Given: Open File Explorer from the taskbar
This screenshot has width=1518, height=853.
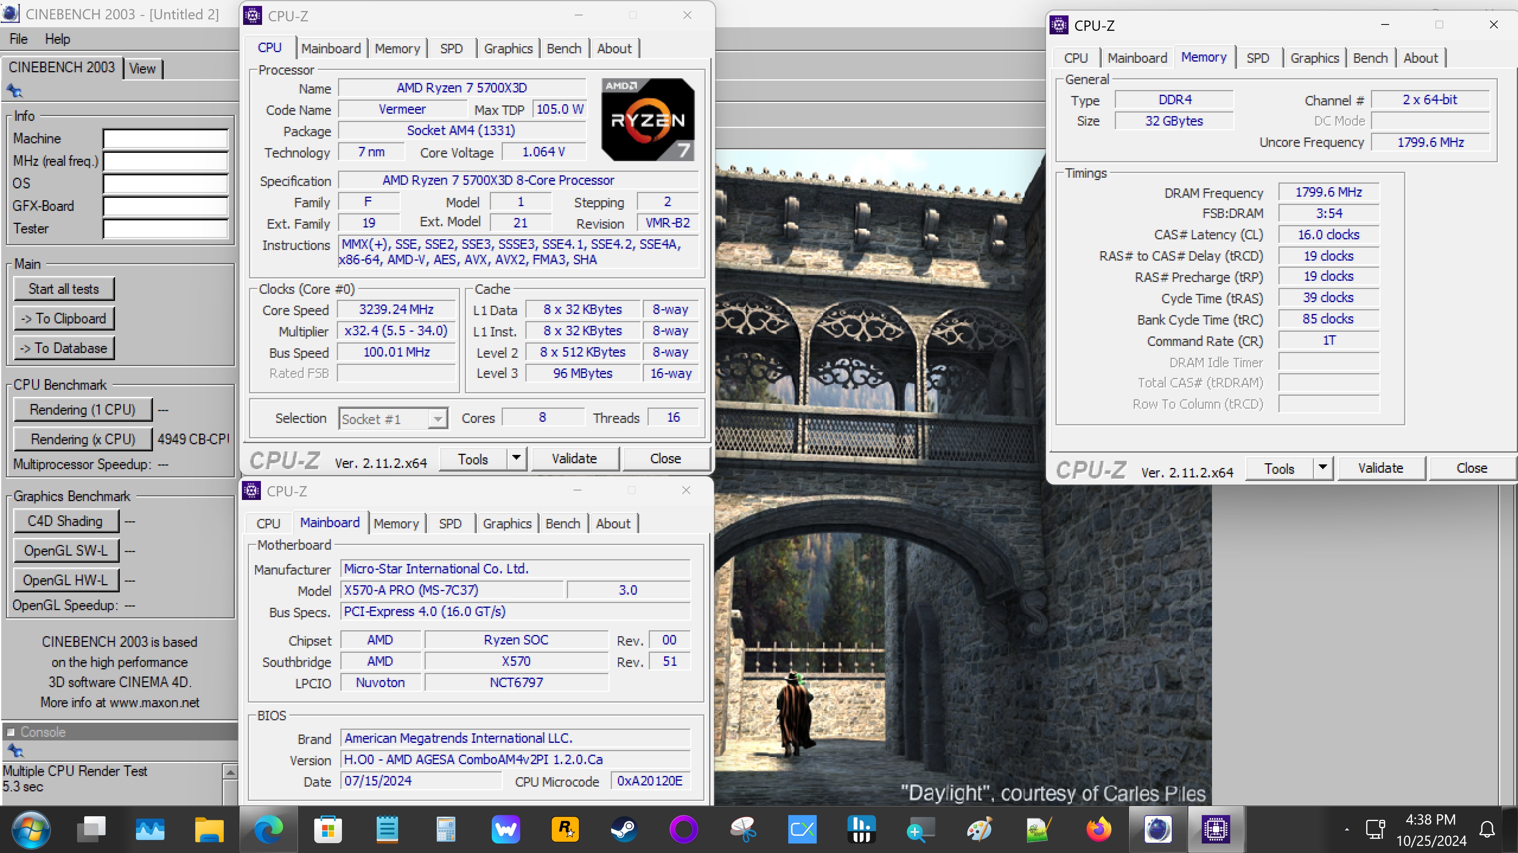Looking at the screenshot, I should 209,829.
